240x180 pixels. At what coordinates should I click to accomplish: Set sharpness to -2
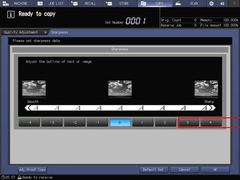(75, 122)
